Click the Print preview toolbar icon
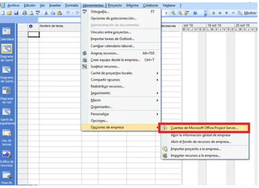 click(31, 13)
